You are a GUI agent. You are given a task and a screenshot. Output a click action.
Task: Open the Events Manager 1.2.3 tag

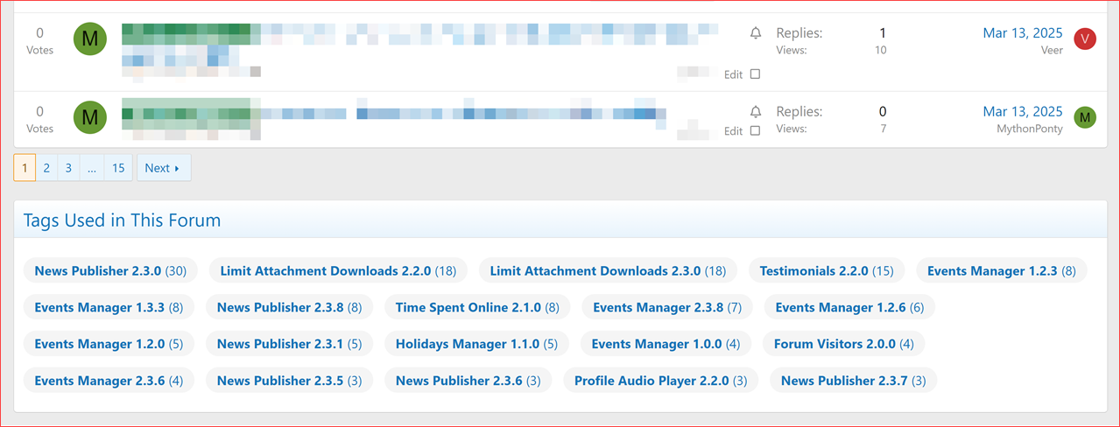tap(1002, 270)
